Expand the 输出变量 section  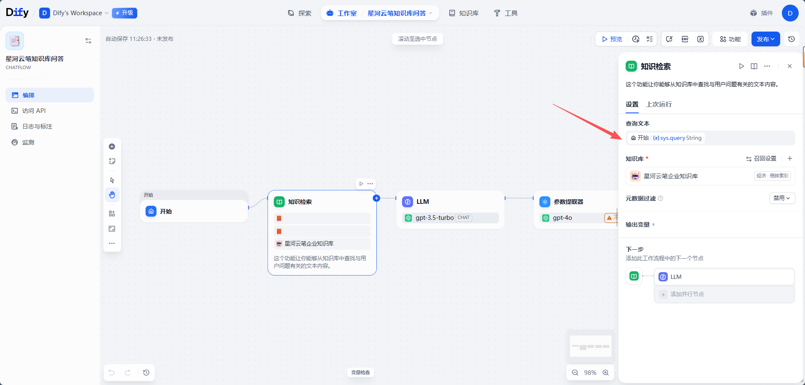point(640,225)
